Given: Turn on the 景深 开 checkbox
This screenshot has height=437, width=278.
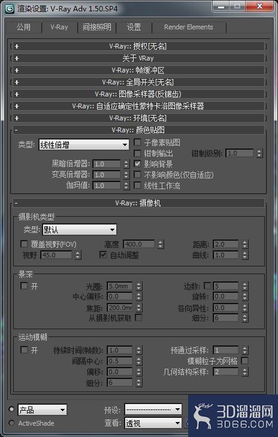Looking at the screenshot, I should tap(24, 286).
